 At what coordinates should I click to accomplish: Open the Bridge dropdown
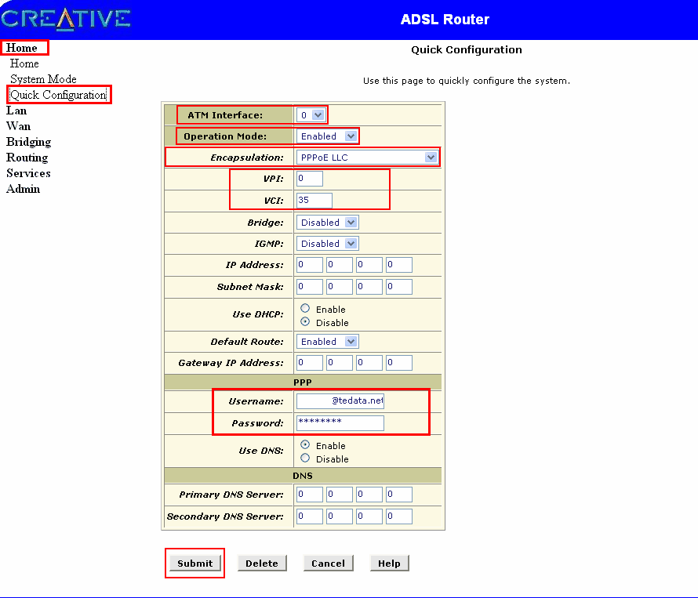click(x=328, y=223)
